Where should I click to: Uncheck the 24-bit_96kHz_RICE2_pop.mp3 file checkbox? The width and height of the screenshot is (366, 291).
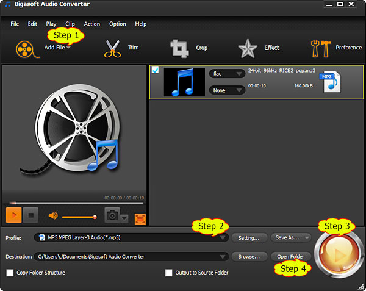pos(155,70)
